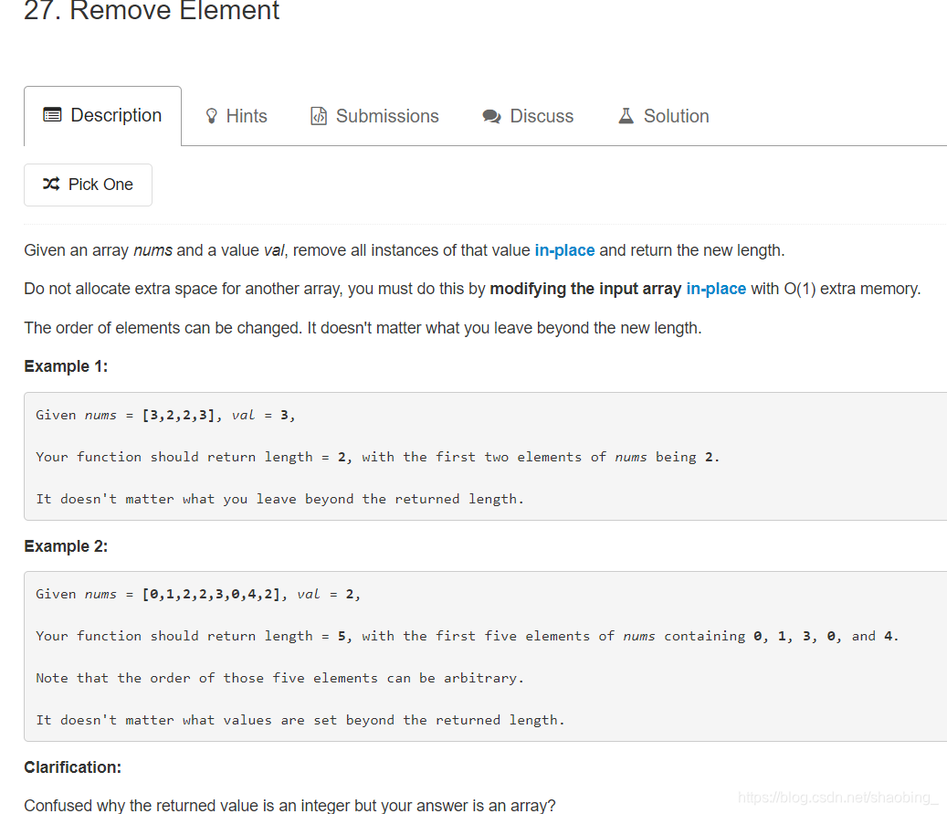Click the 'Clarification:' heading
Screen dimensions: 947x814
coord(72,767)
